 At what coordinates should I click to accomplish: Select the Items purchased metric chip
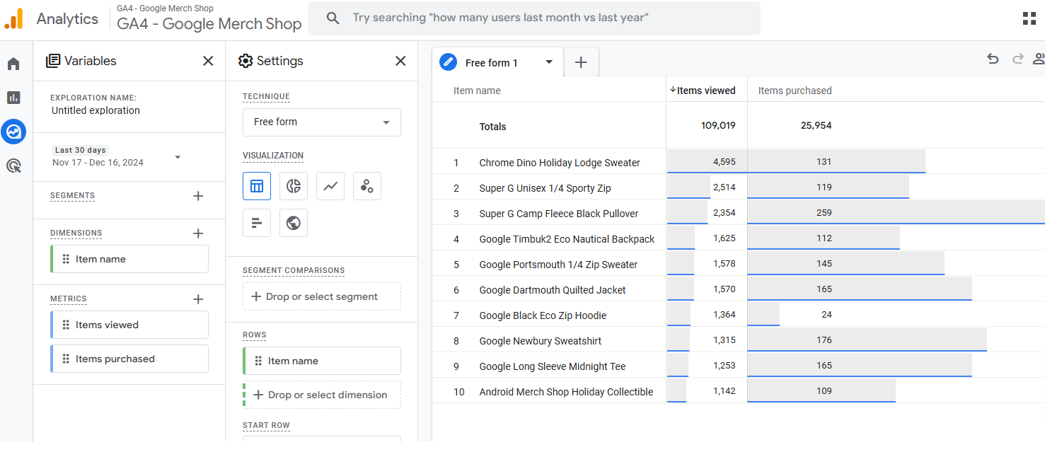pyautogui.click(x=129, y=359)
